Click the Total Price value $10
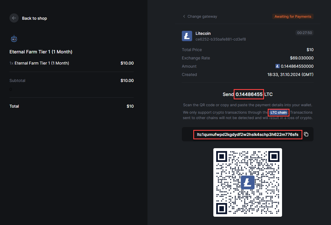This screenshot has height=225, width=331. (310, 50)
